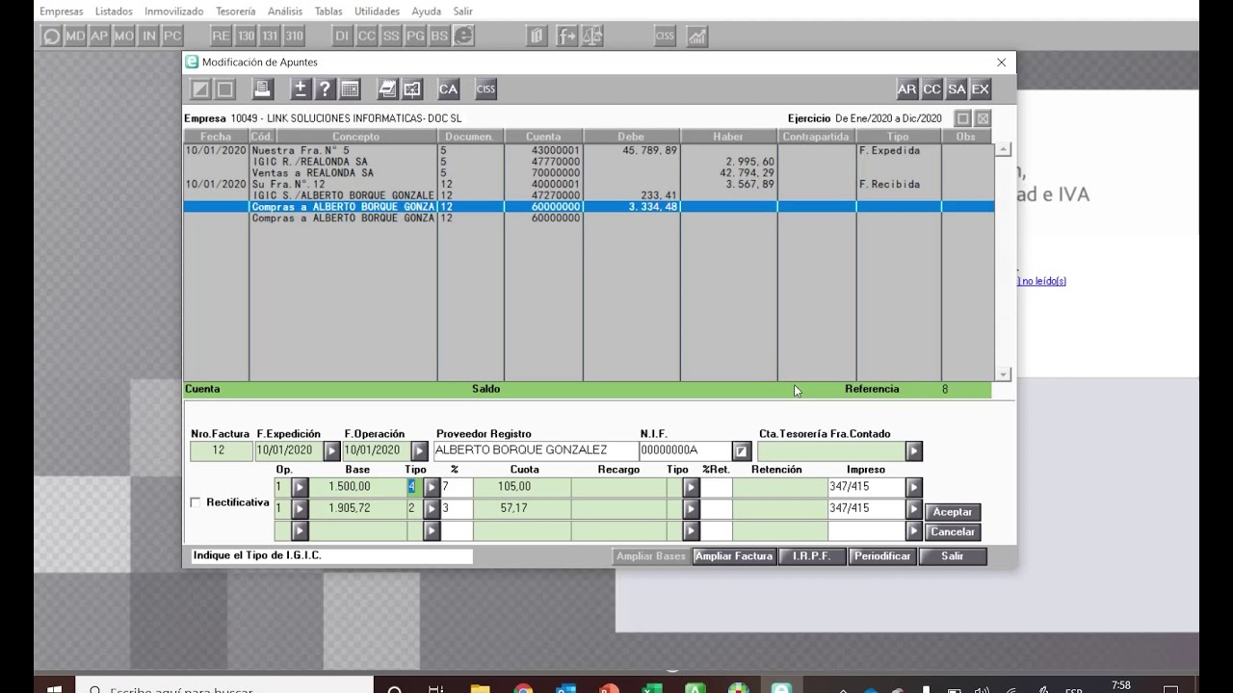Open the calculator icon in dialog toolbar

click(350, 89)
